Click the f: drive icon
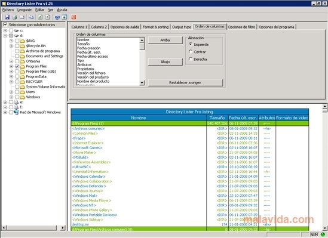This screenshot has width=328, height=238. 16,107
